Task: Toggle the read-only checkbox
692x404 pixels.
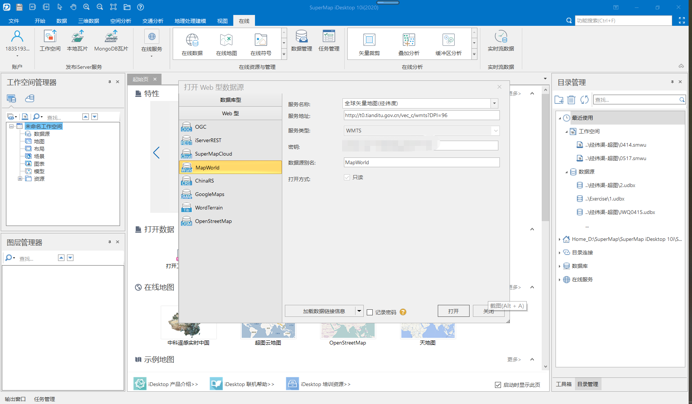Action: coord(347,177)
